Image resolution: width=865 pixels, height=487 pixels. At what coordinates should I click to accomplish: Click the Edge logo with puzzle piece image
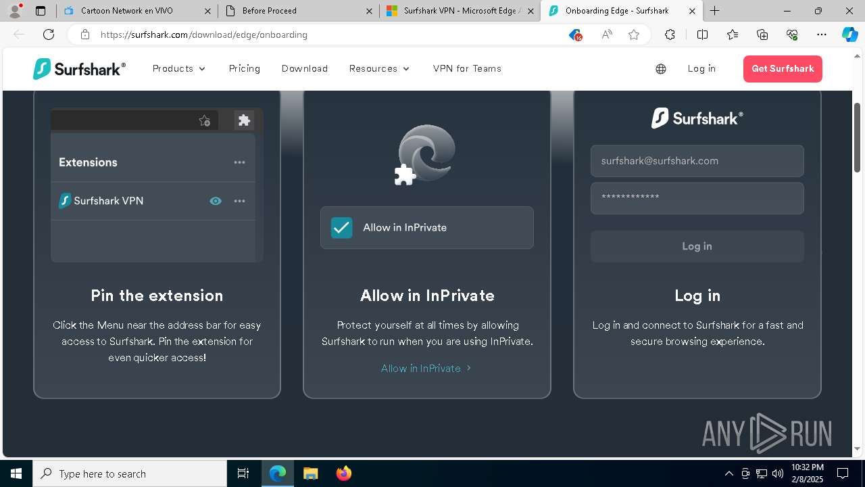[425, 155]
